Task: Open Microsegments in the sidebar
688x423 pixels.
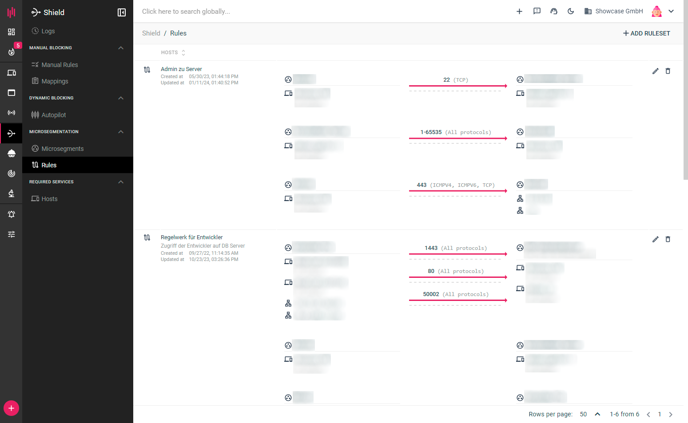Action: pos(62,149)
